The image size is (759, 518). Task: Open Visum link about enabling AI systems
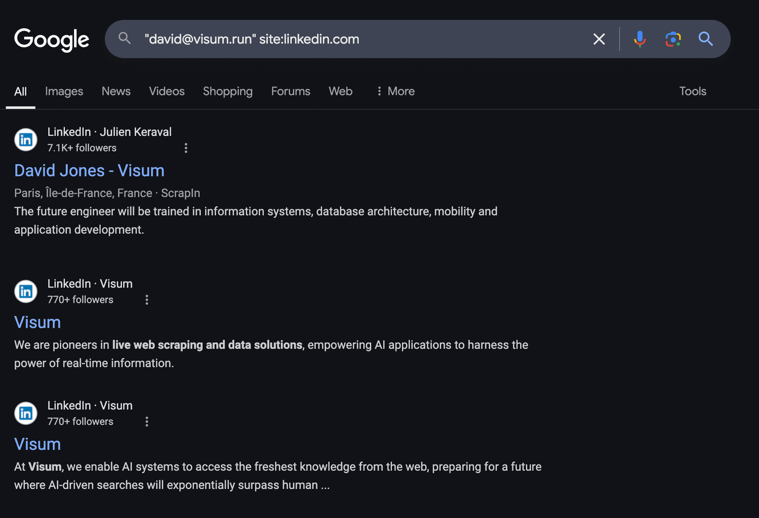(x=38, y=444)
